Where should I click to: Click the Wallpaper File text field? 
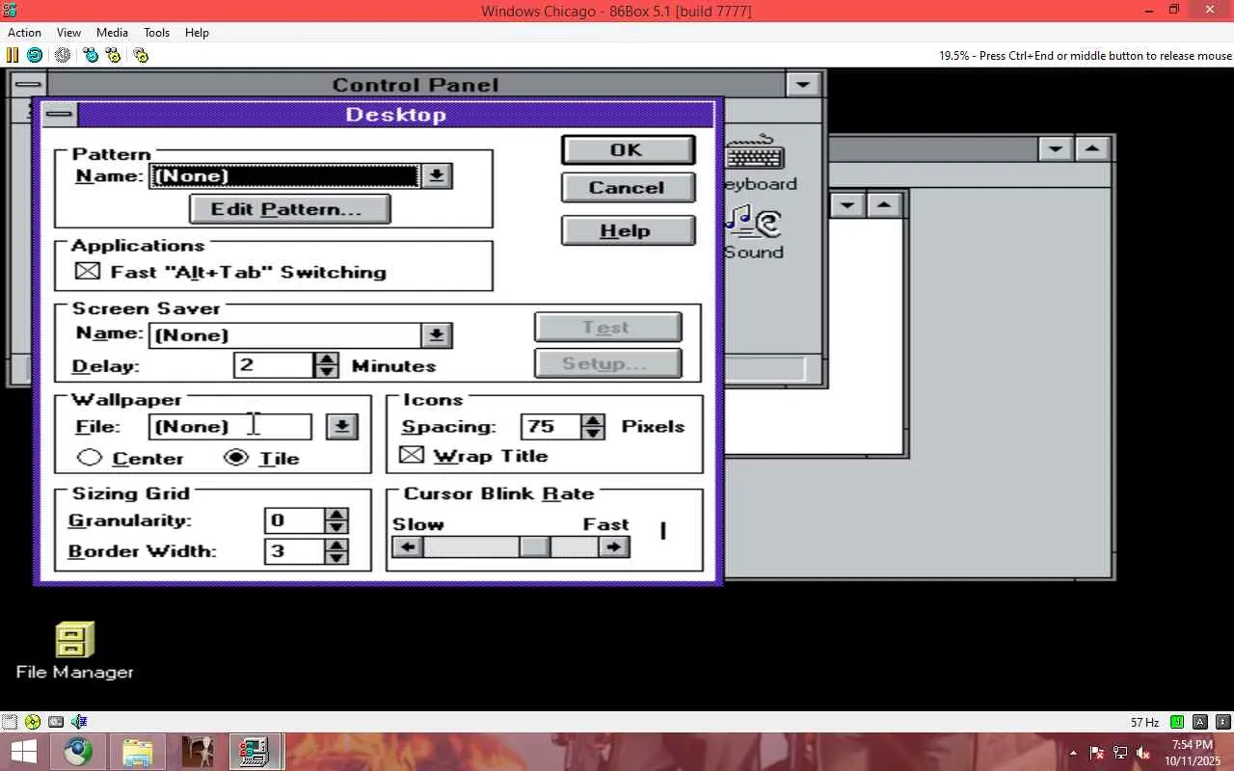pos(230,426)
